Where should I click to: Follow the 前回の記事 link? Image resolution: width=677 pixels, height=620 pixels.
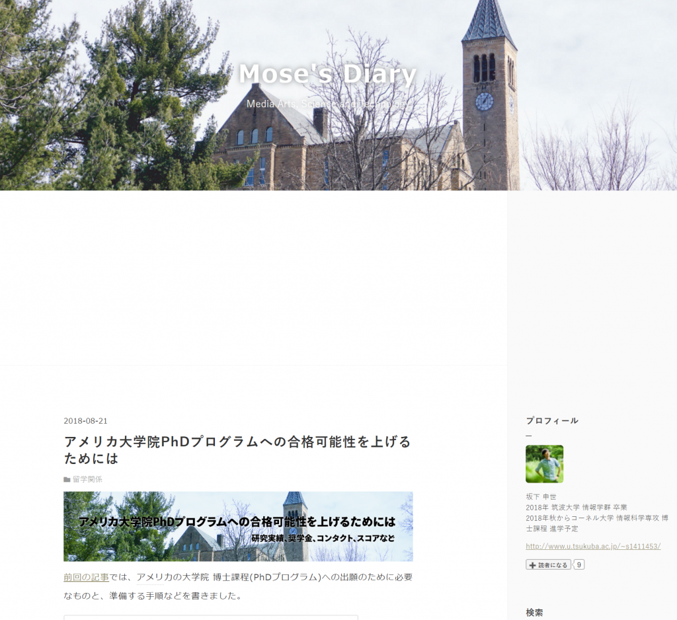point(86,577)
